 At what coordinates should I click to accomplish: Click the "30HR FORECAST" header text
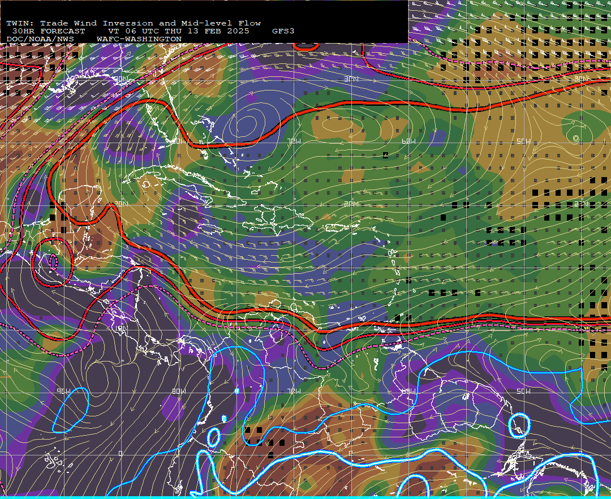[48, 31]
